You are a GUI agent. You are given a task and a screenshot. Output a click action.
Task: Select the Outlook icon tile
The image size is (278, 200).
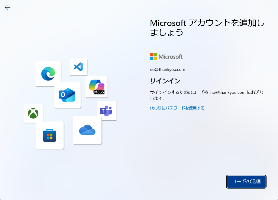pyautogui.click(x=67, y=95)
